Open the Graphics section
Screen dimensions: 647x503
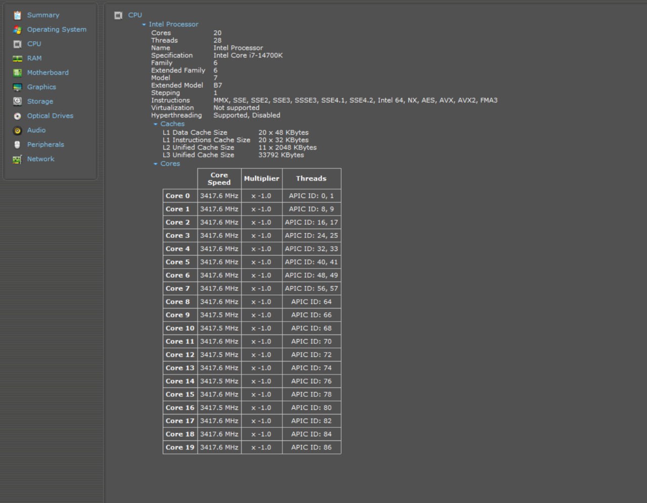(x=41, y=87)
